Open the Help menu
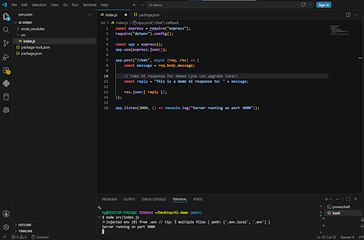The image size is (364, 240). click(104, 5)
